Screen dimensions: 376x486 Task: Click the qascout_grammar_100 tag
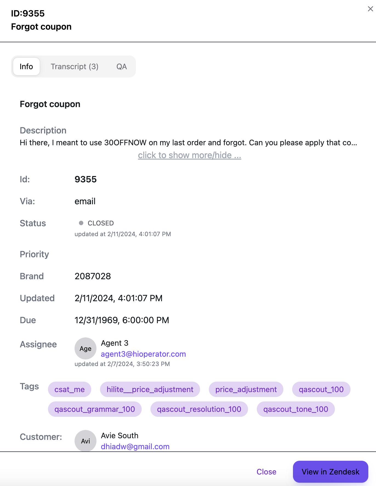pos(95,409)
